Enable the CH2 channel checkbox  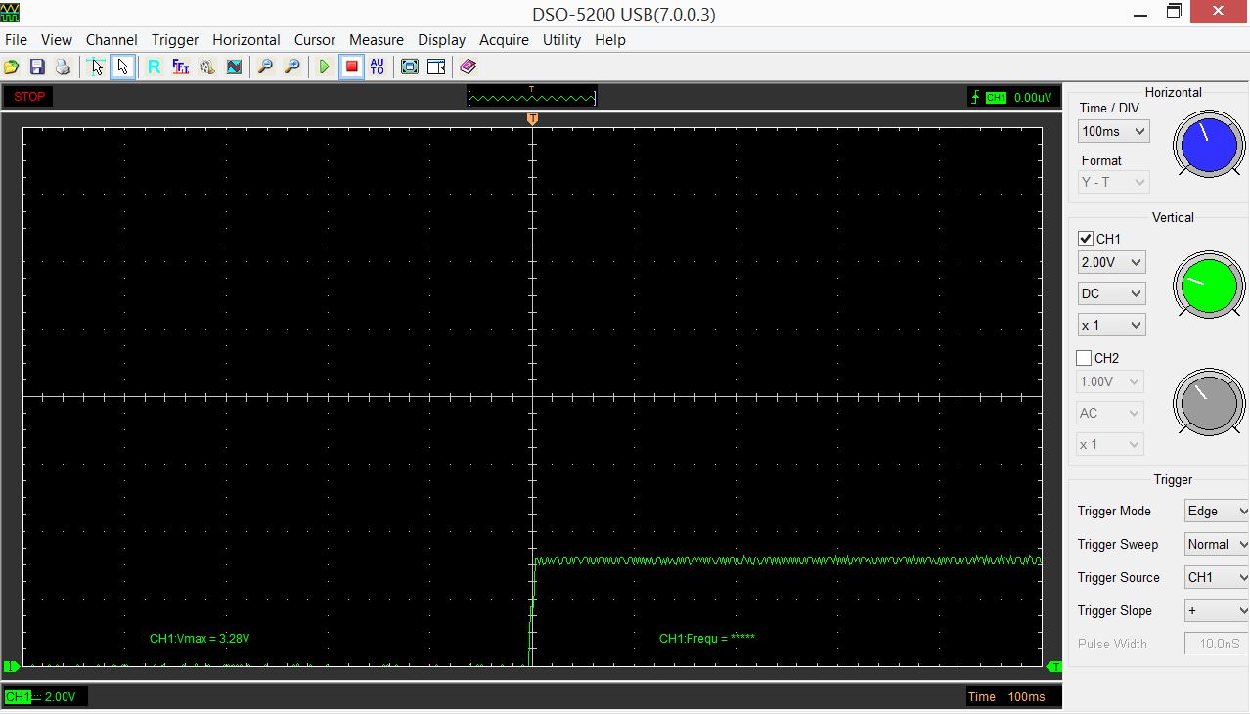tap(1084, 358)
